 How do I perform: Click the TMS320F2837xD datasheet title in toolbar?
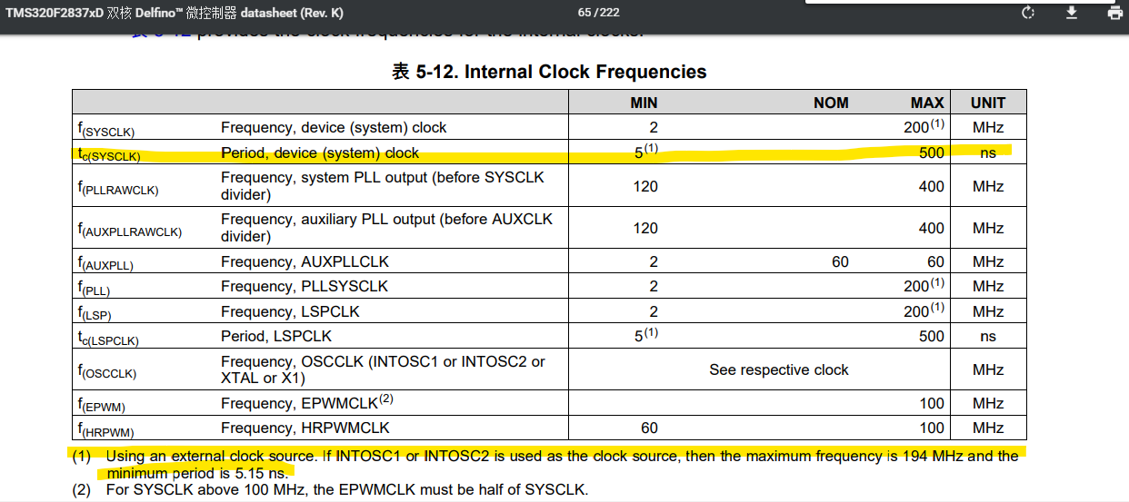pyautogui.click(x=175, y=14)
